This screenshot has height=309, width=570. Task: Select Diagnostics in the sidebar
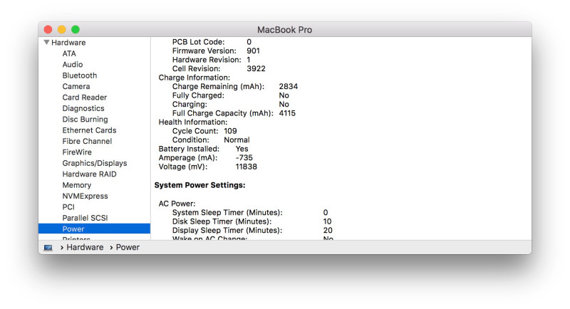(83, 108)
